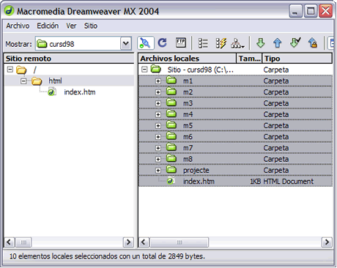The height and width of the screenshot is (268, 337).
Task: Click the remote pane horizontal scrollbar thumb
Action: pos(23,242)
